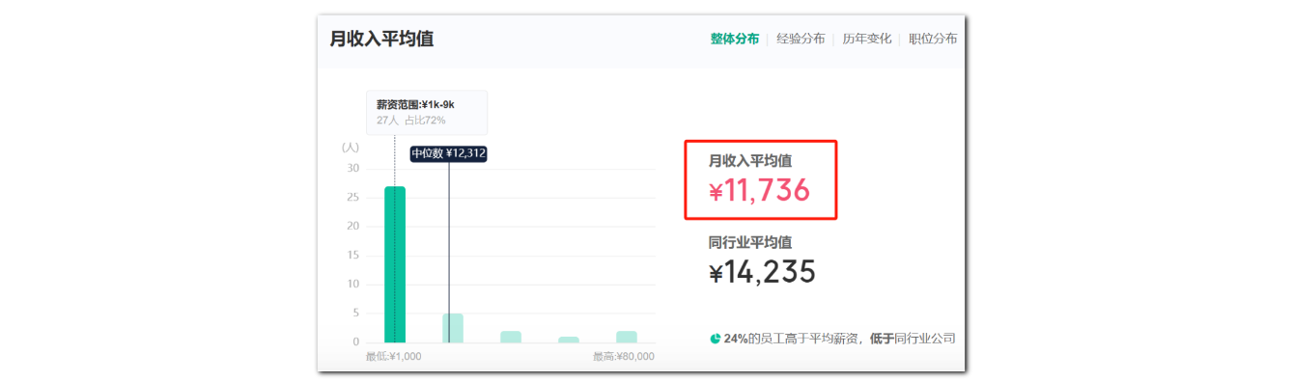Image resolution: width=1293 pixels, height=382 pixels.
Task: Click the 薪资范围:¥1k-9k tooltip
Action: click(427, 112)
